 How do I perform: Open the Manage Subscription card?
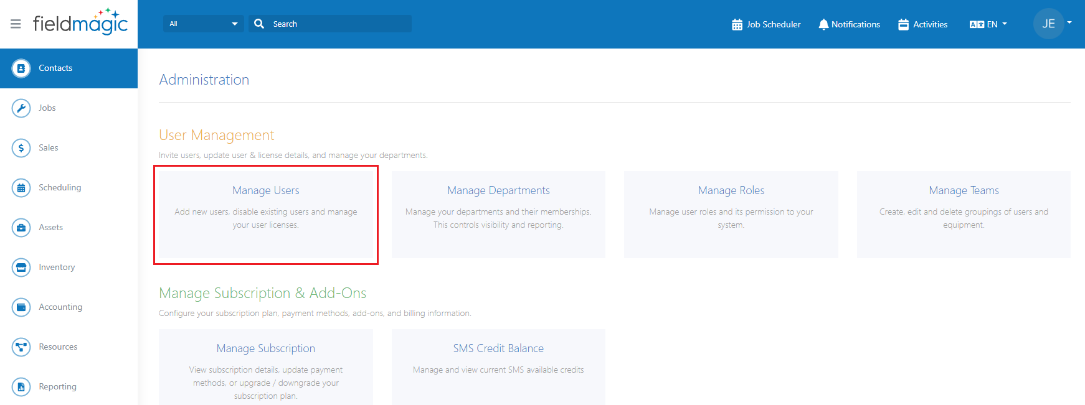click(x=266, y=367)
